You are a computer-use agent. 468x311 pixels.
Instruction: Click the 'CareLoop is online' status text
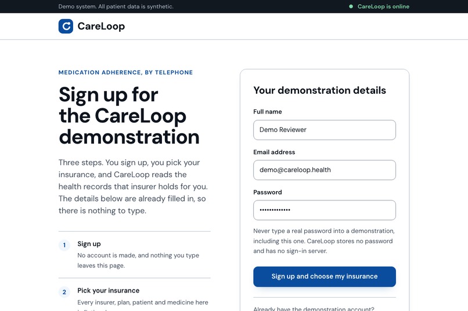click(383, 6)
